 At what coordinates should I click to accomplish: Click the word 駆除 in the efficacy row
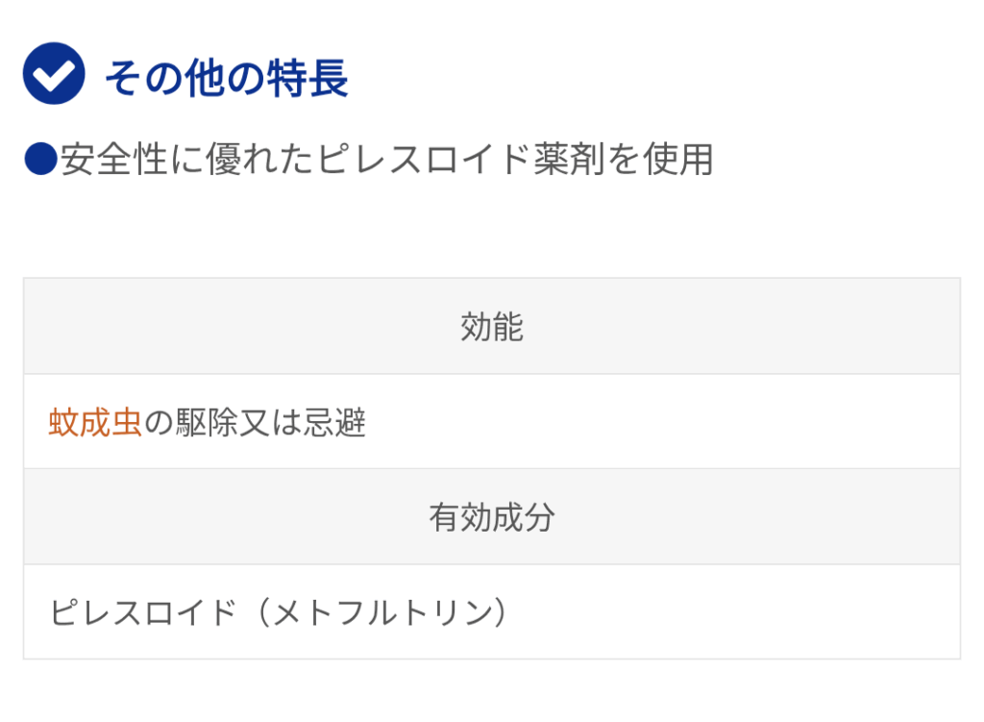[207, 422]
